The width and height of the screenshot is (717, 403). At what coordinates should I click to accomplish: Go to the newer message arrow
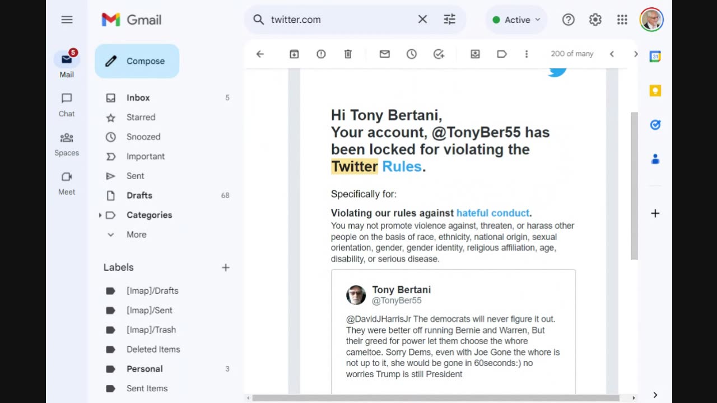612,54
